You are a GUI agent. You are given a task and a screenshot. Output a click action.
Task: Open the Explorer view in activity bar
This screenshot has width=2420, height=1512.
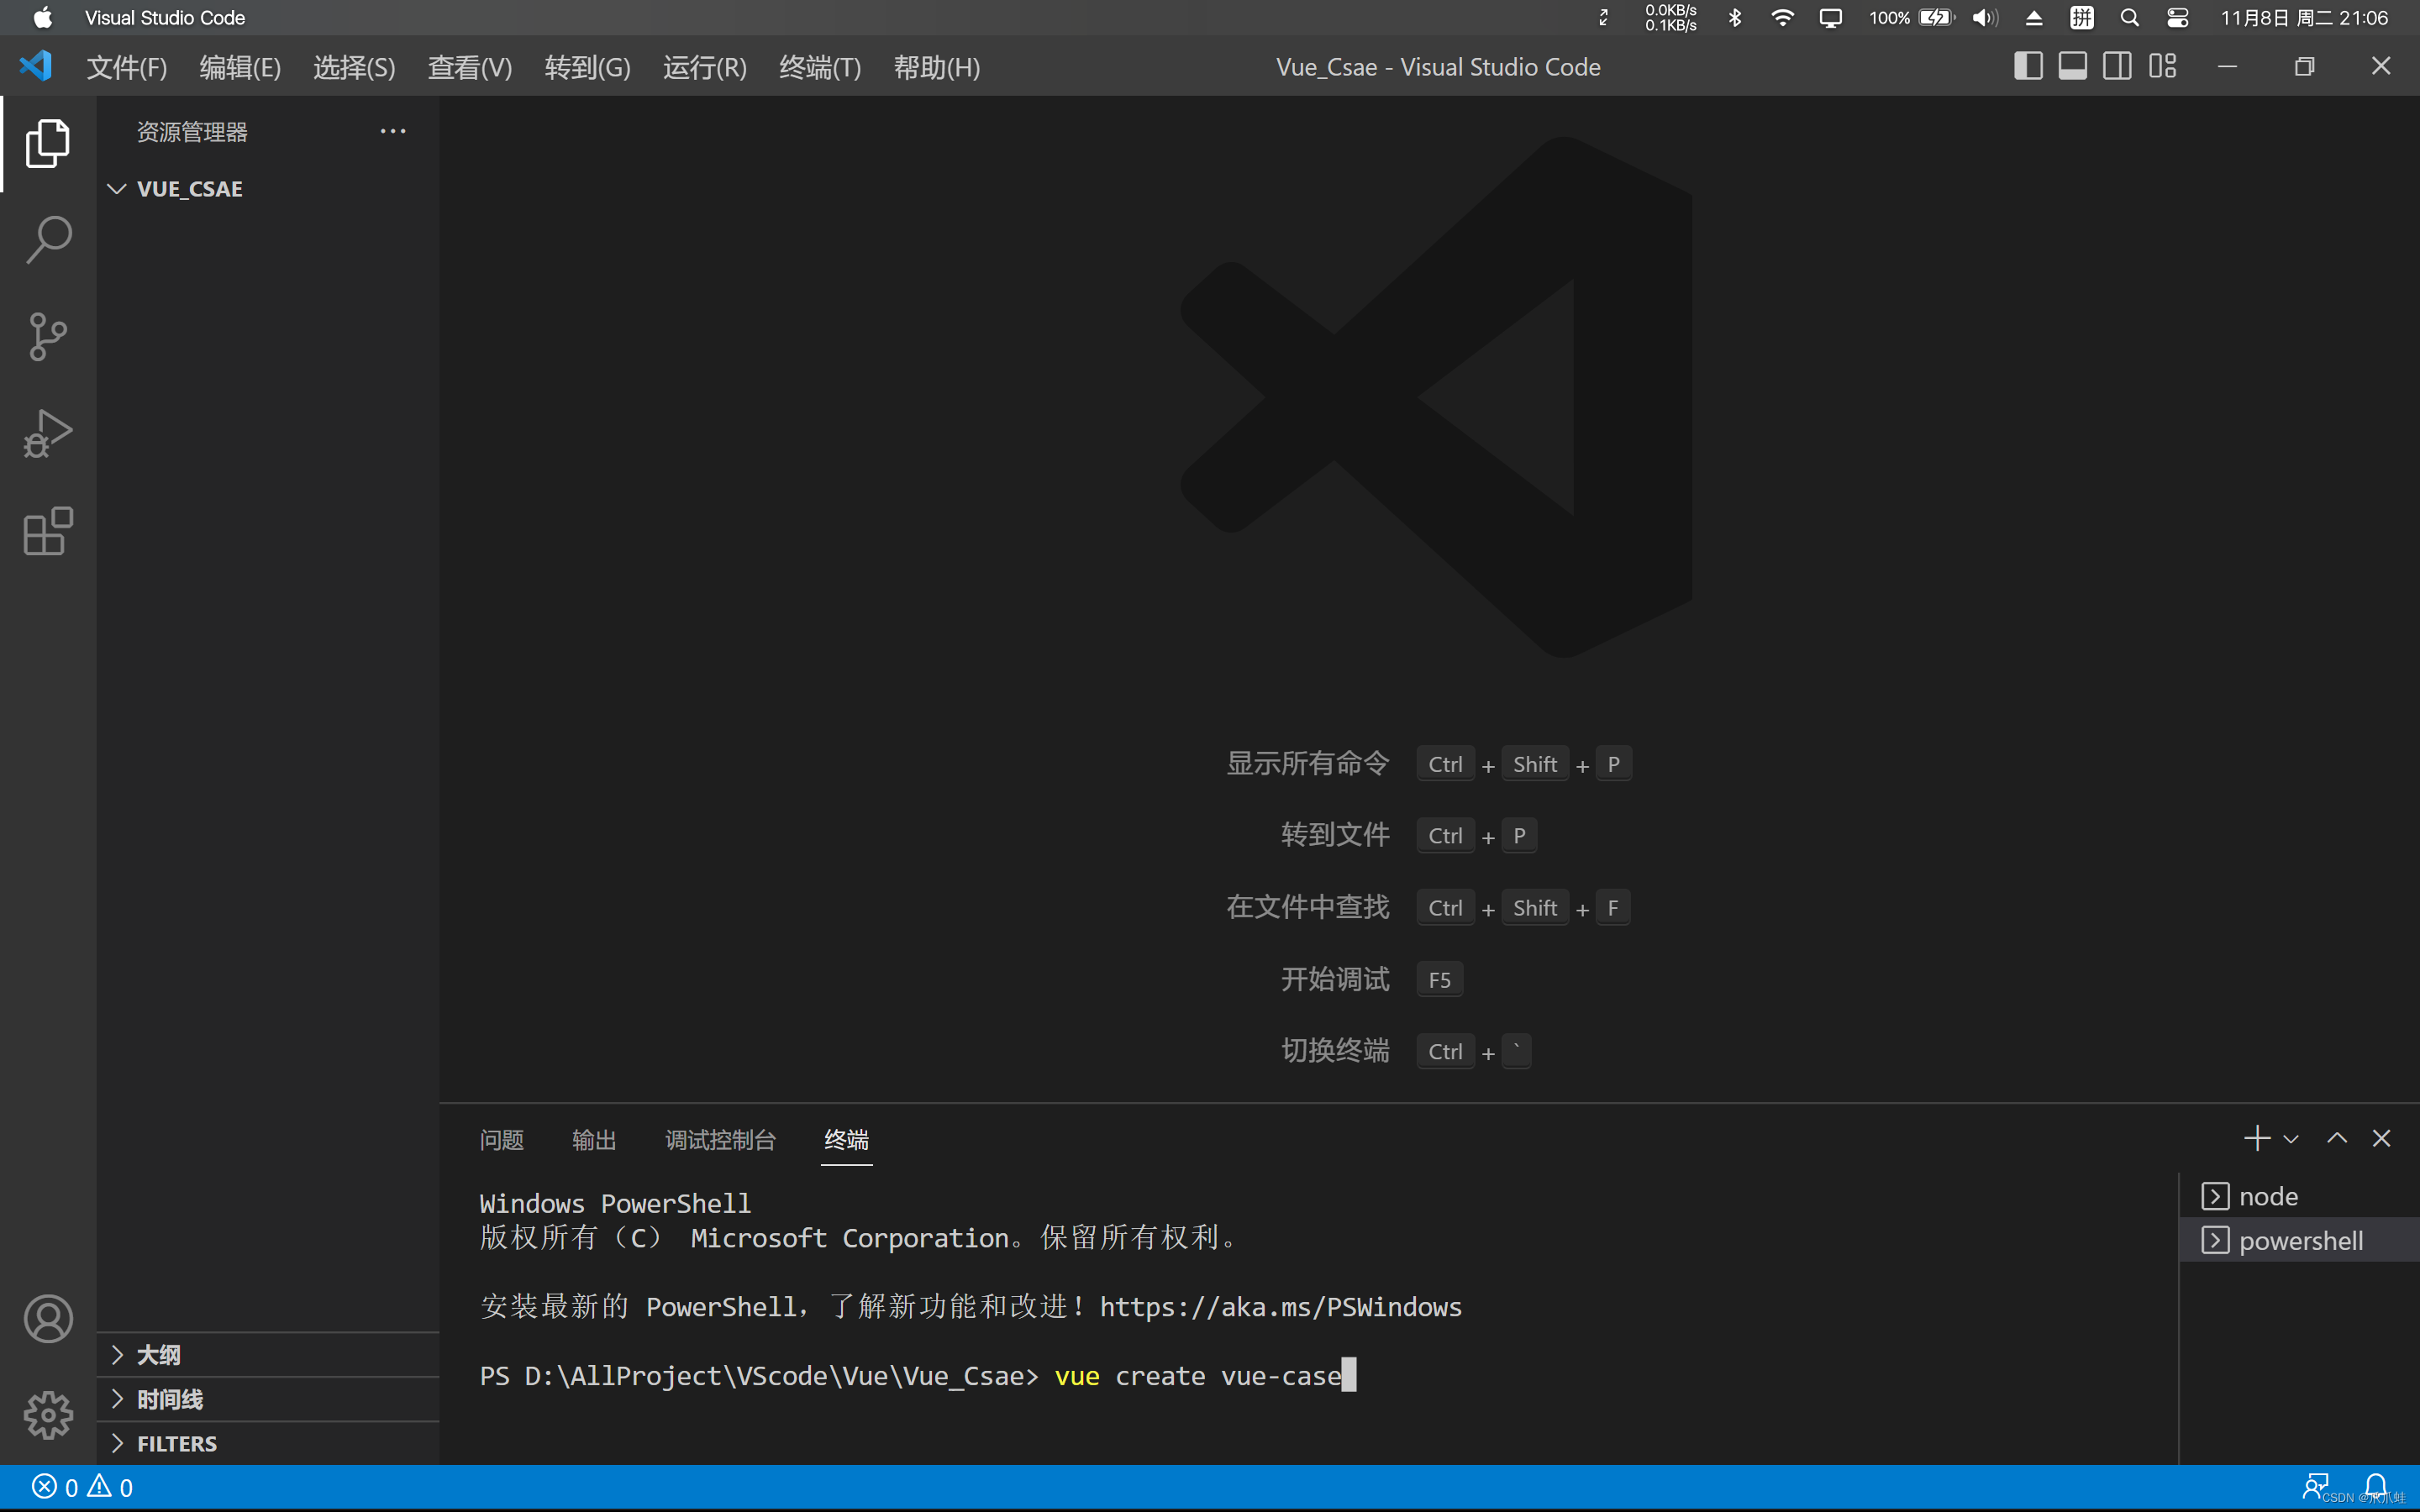(47, 143)
